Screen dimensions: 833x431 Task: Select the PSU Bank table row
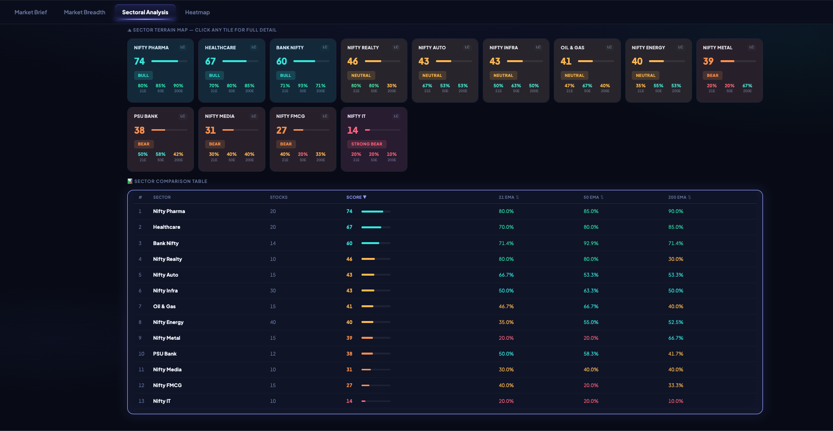tap(445, 354)
